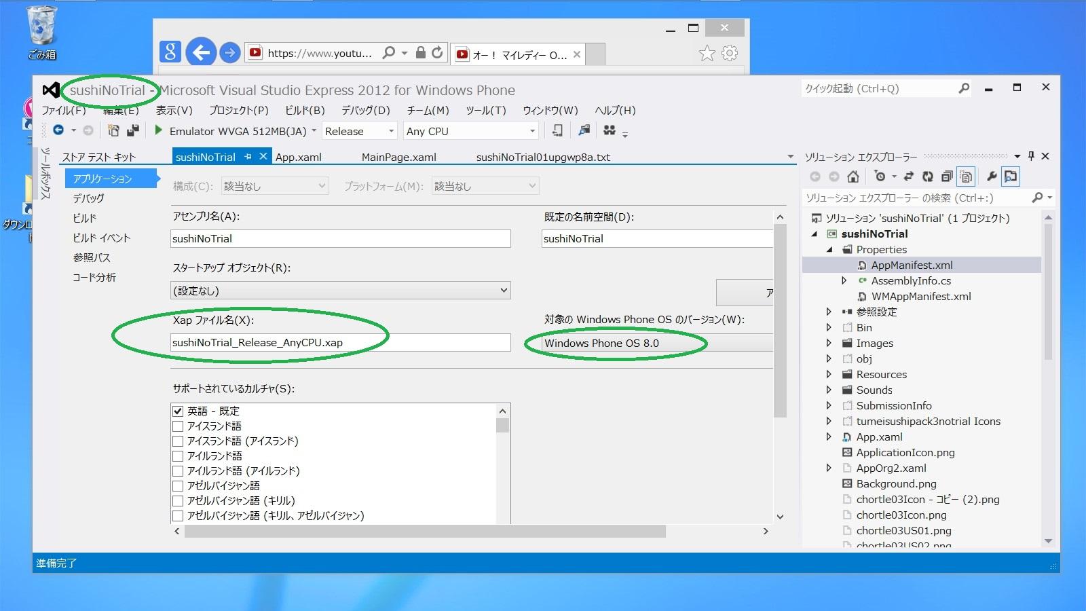
Task: Open the Release configuration dropdown
Action: coord(360,131)
